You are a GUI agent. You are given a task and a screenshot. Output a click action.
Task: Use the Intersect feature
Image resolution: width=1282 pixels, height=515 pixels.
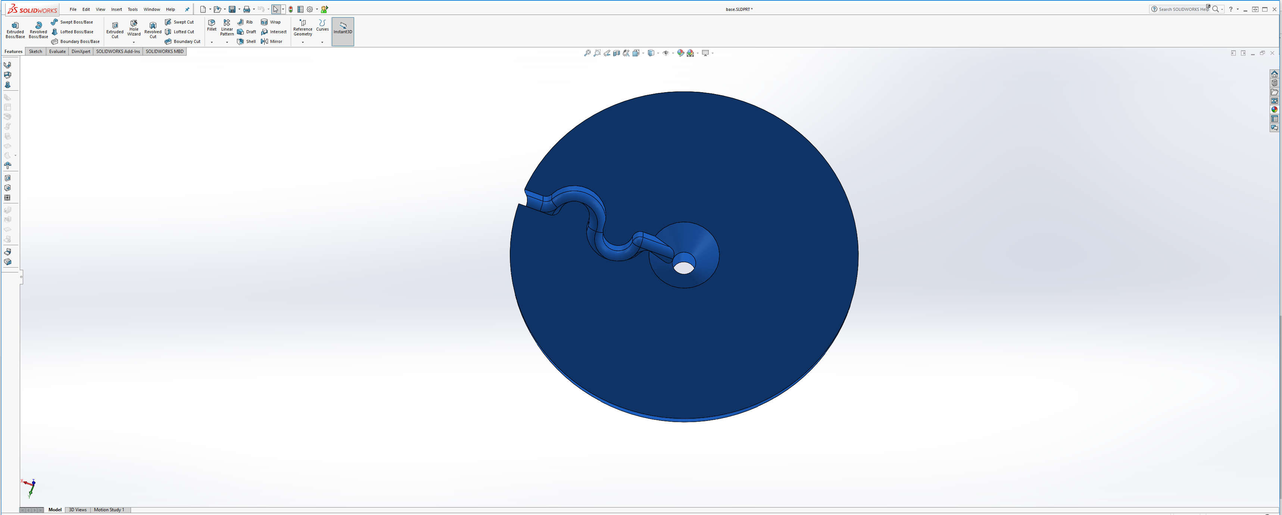pos(274,32)
